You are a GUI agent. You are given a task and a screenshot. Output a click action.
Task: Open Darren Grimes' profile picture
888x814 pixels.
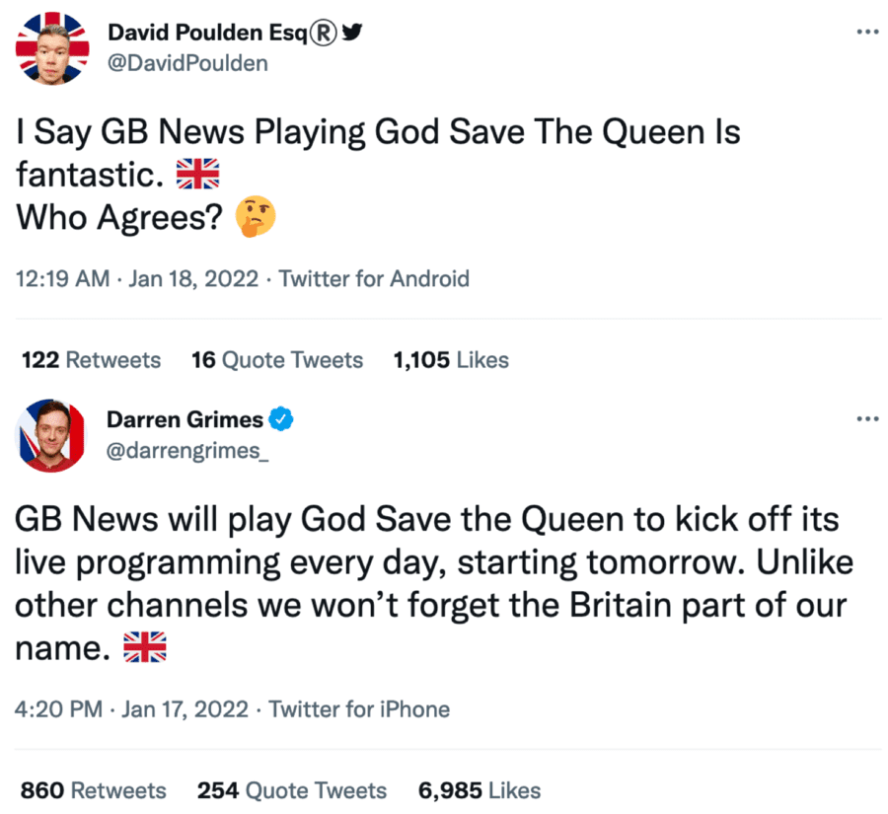pos(49,435)
